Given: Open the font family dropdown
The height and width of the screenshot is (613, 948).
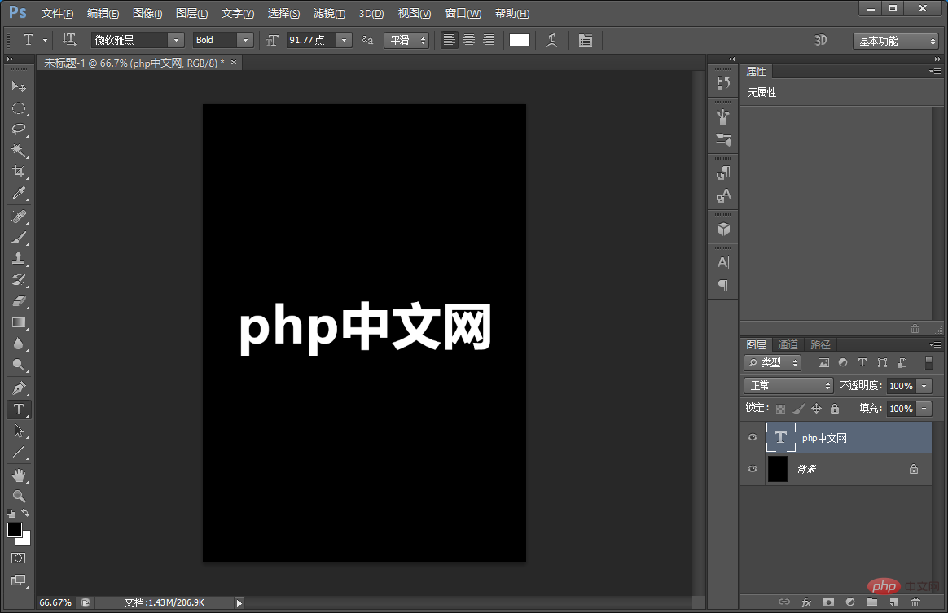Looking at the screenshot, I should (x=176, y=39).
